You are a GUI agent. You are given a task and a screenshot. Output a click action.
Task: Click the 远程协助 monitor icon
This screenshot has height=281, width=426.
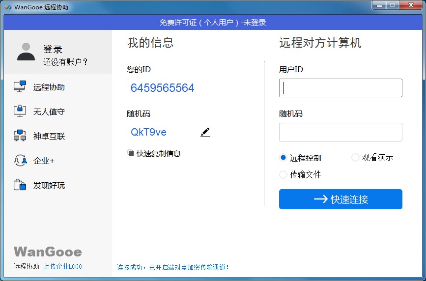[20, 87]
